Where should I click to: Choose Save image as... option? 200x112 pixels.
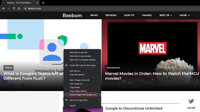82,84
